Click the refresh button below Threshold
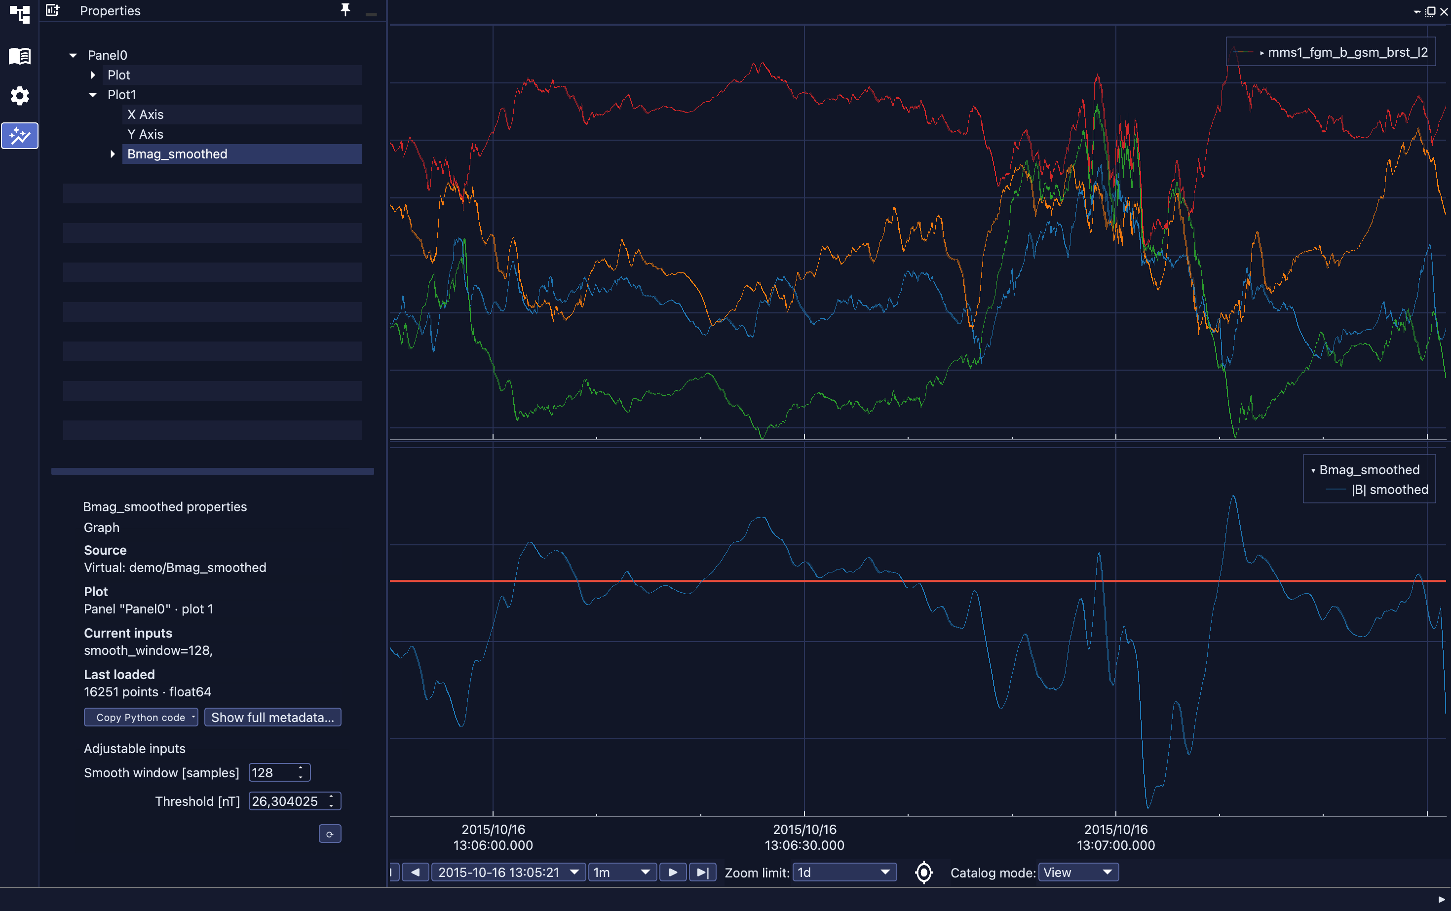 click(x=330, y=834)
